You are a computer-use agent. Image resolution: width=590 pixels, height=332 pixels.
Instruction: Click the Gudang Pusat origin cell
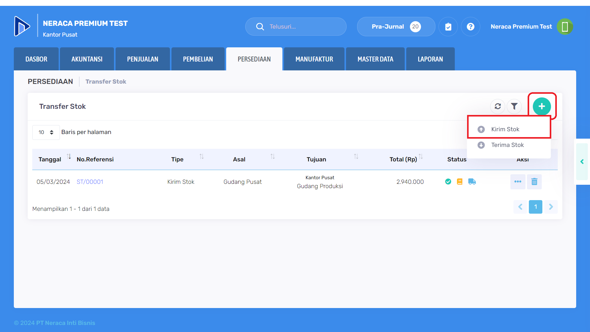tap(242, 182)
